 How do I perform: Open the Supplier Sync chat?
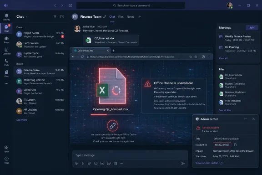click(x=40, y=55)
